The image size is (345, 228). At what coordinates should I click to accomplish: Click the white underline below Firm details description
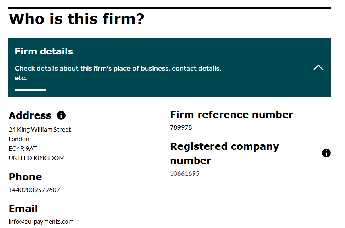pyautogui.click(x=31, y=90)
